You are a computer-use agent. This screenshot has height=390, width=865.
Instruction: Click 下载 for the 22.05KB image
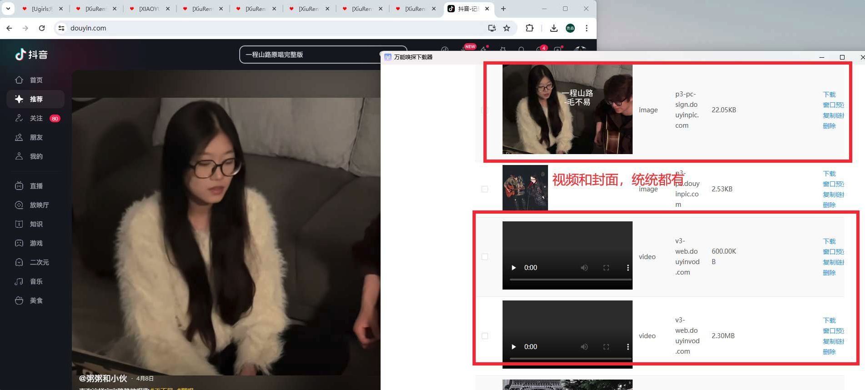point(830,95)
